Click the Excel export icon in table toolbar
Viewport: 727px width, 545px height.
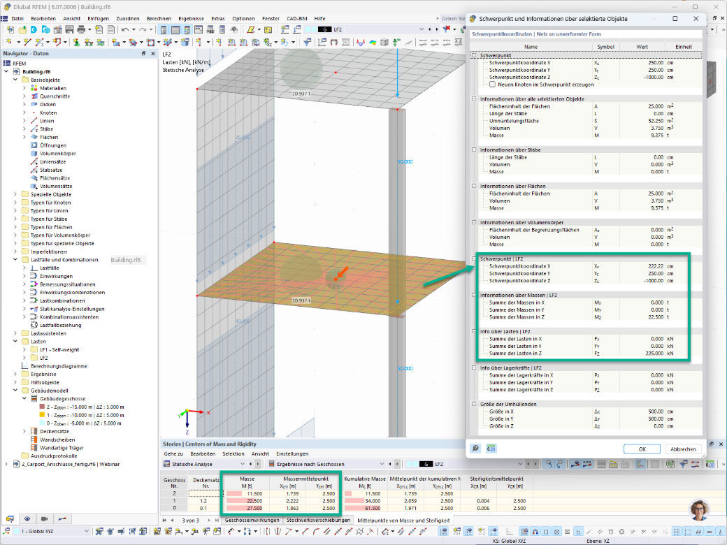(x=670, y=464)
